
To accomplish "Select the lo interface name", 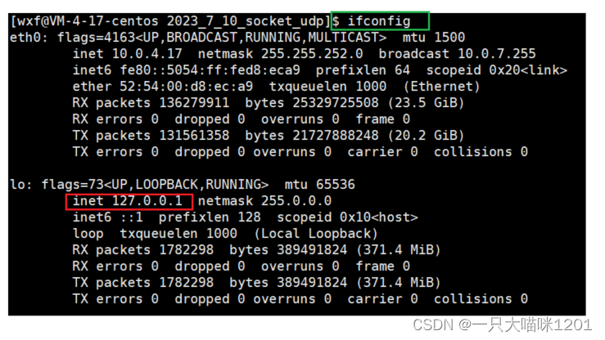I will click(x=18, y=185).
